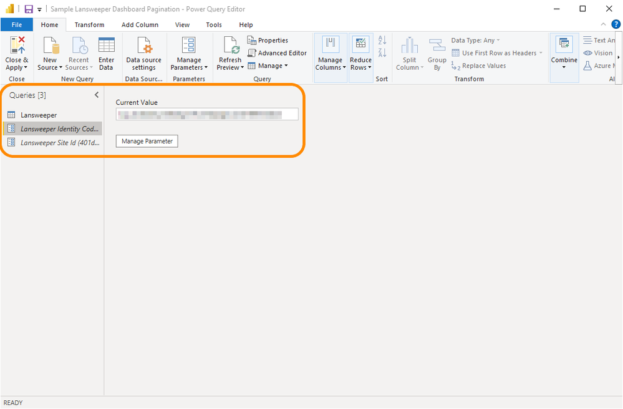The image size is (623, 409).
Task: Collapse the Queries pane chevron
Action: 97,95
